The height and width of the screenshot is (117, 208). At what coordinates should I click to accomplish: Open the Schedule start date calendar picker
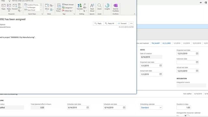(x=87, y=108)
